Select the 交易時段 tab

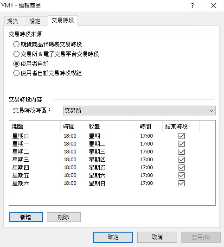pos(63,20)
